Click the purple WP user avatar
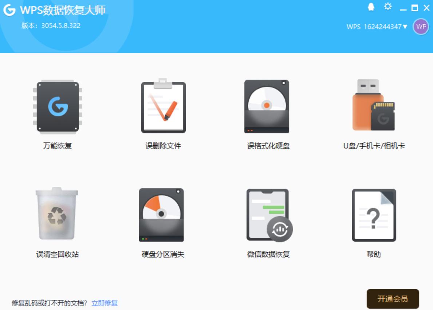Screen dimensions: 433x310 [x=421, y=27]
